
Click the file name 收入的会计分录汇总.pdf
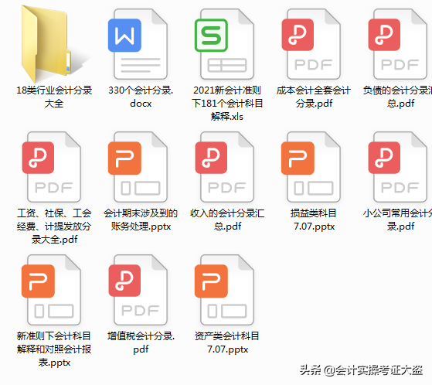click(227, 220)
